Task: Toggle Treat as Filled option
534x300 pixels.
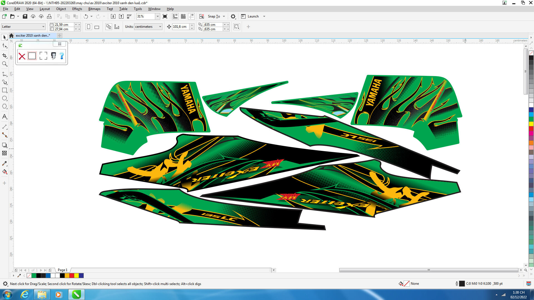Action: [237, 27]
